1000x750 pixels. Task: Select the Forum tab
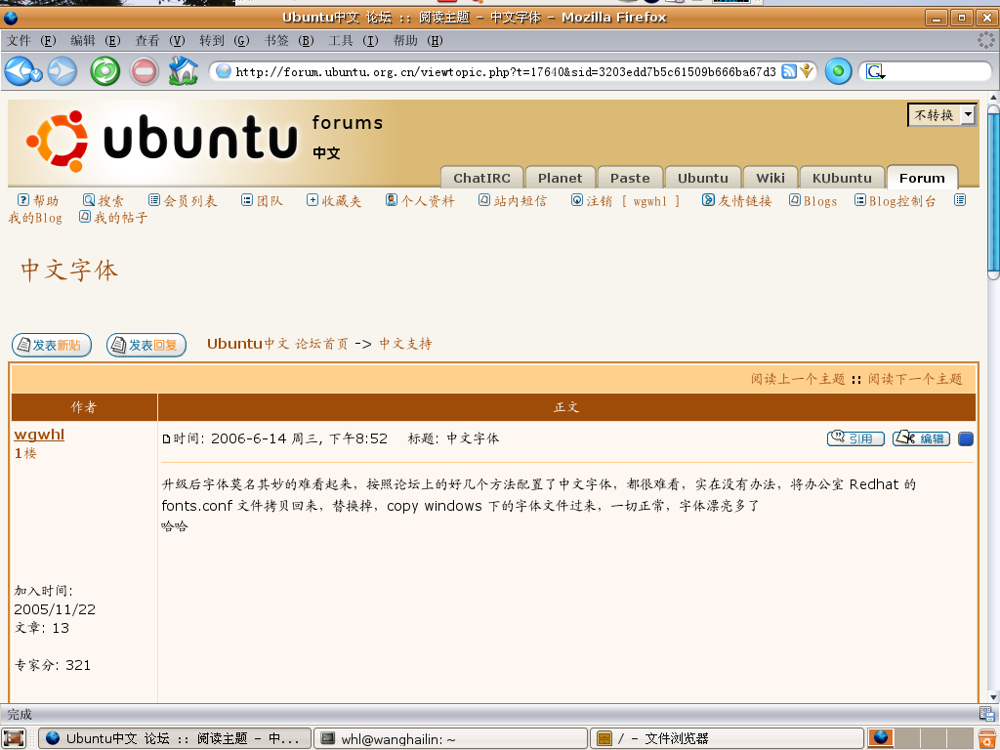click(922, 177)
